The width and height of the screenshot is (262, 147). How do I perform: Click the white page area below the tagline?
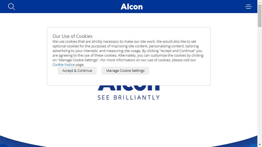point(129,117)
